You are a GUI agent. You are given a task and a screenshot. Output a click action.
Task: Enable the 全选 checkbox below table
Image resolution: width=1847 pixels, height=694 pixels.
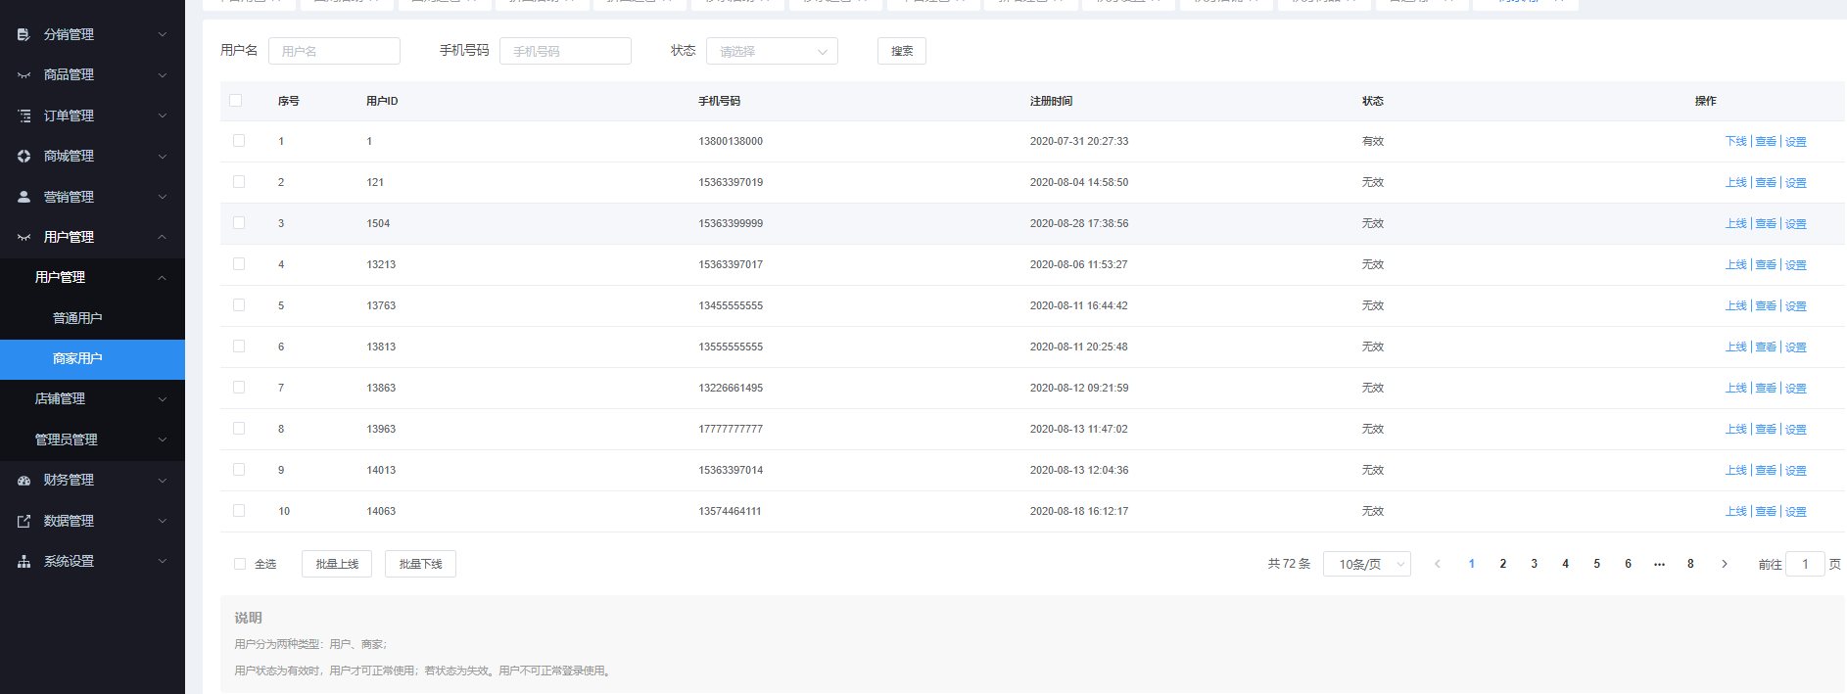coord(240,564)
